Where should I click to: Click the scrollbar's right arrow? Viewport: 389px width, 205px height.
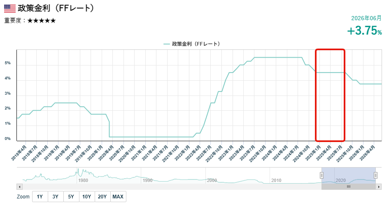379,186
